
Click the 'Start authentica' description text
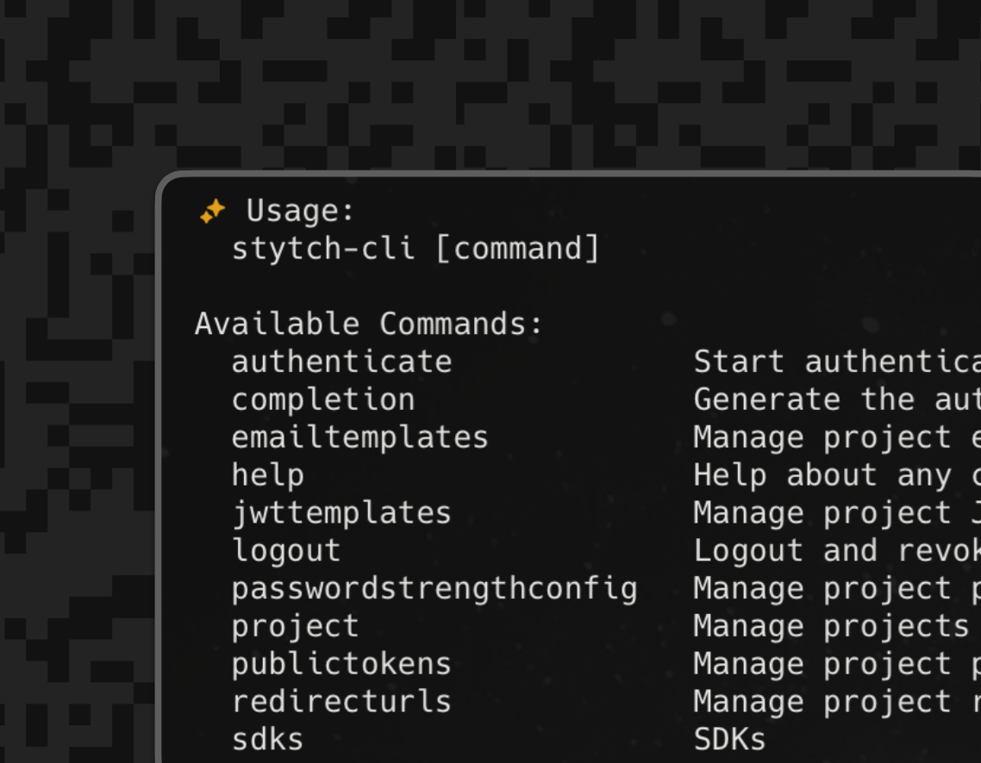pyautogui.click(x=837, y=362)
